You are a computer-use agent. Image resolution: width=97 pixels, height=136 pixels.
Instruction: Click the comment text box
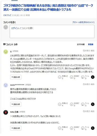point(52,31)
